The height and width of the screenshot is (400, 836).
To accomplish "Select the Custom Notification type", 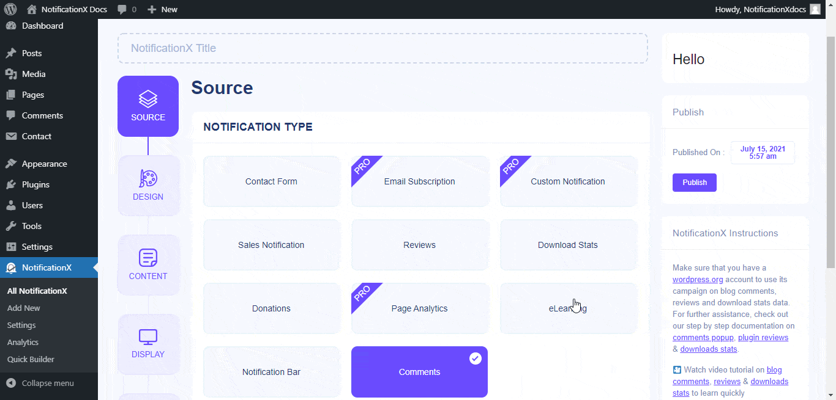I will tap(569, 181).
